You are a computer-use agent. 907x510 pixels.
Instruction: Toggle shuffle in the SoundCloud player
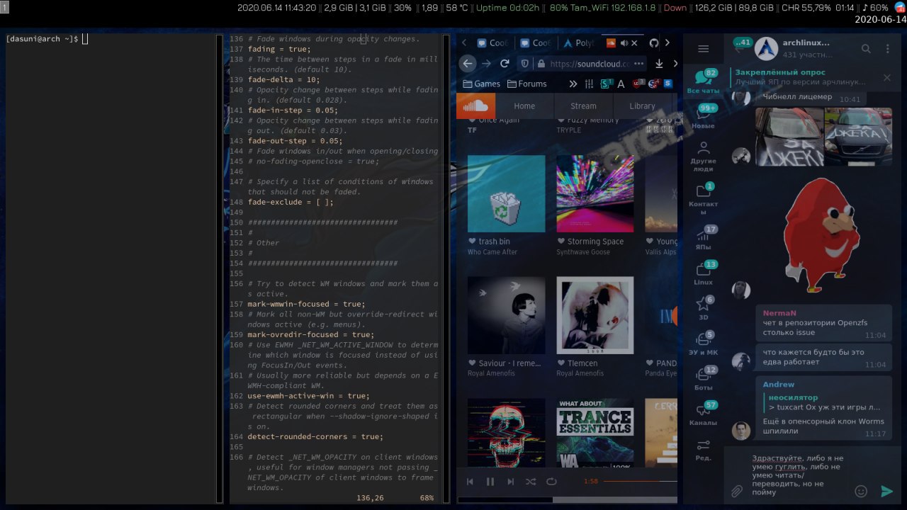pyautogui.click(x=531, y=482)
